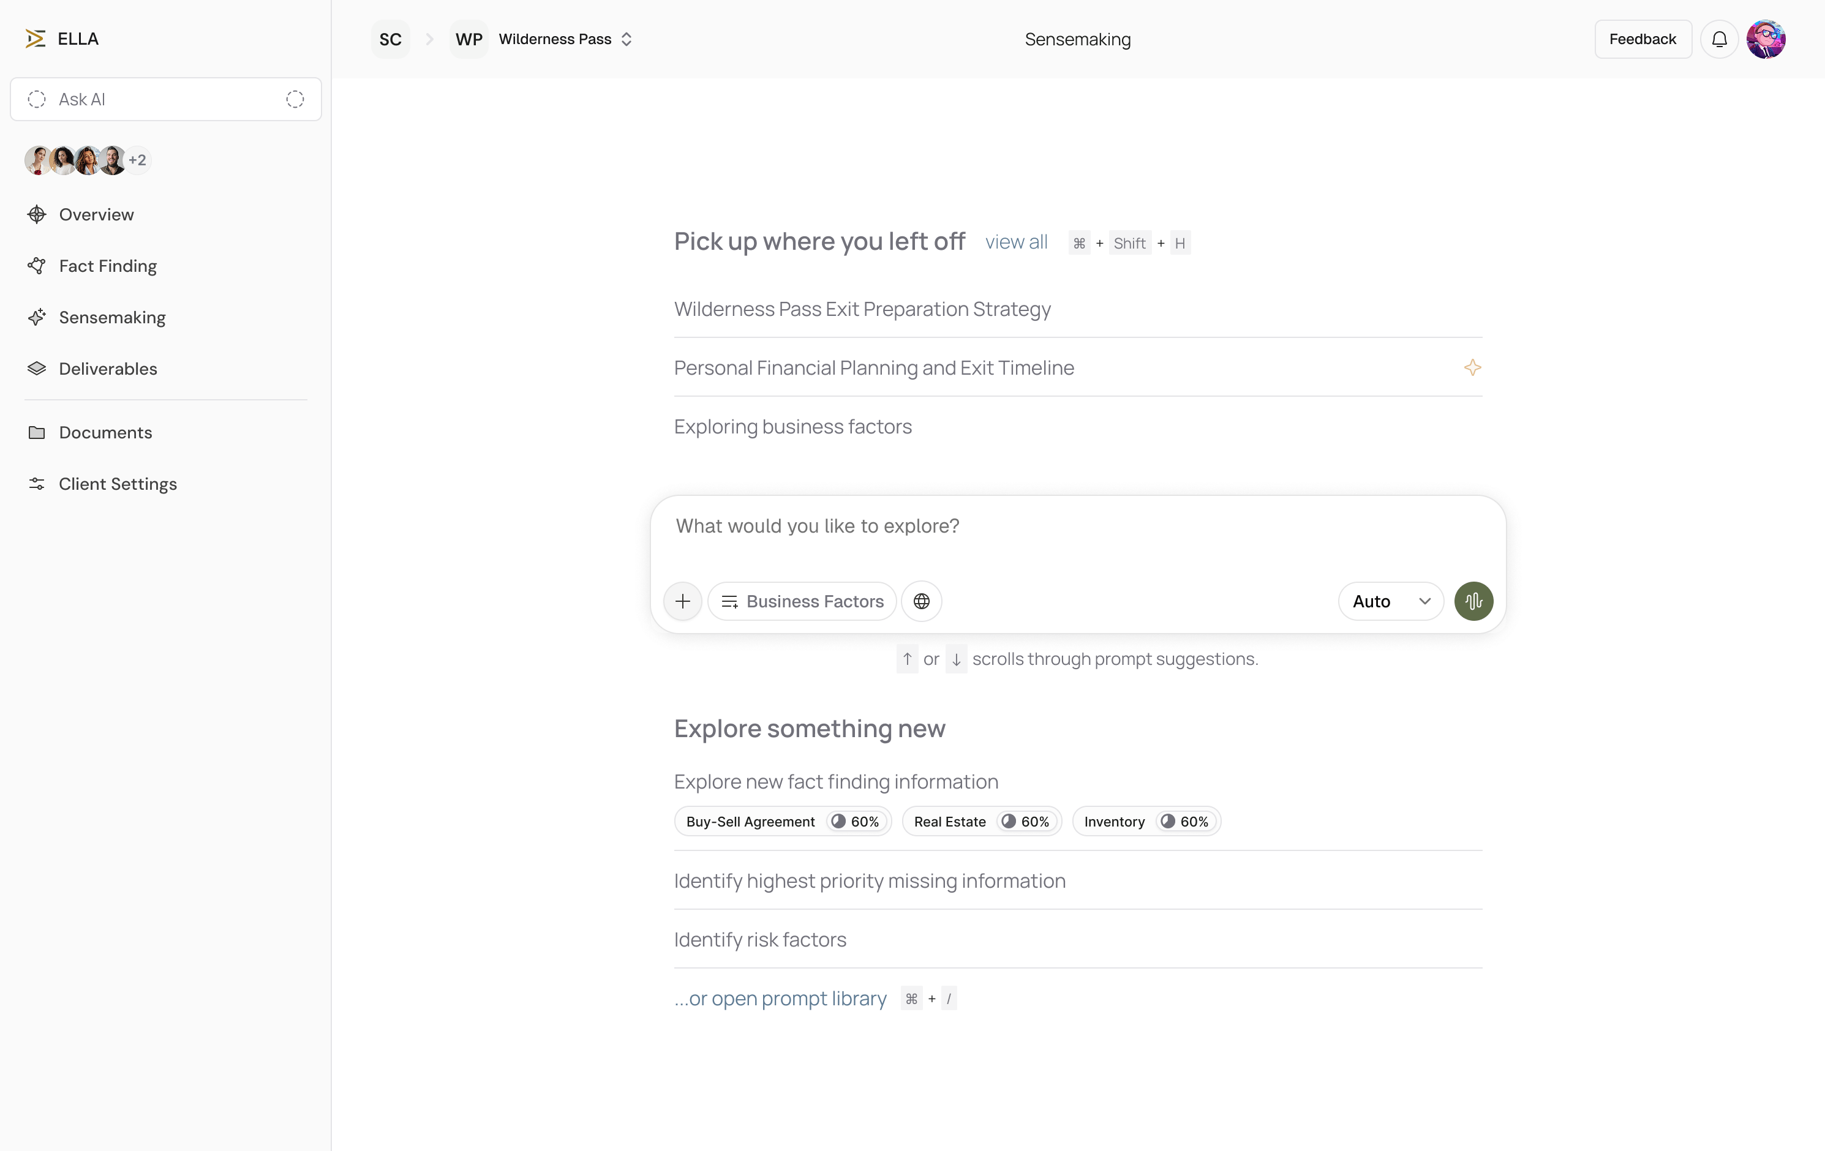Go to Client Settings

(x=118, y=484)
